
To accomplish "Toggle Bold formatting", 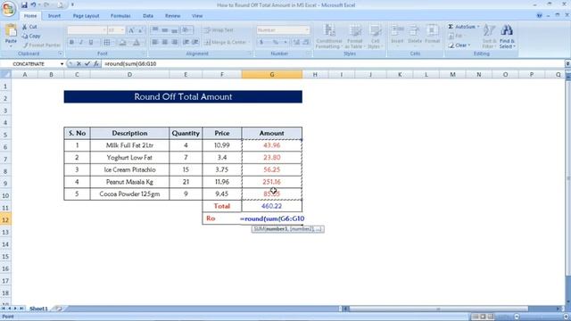I will (x=71, y=43).
